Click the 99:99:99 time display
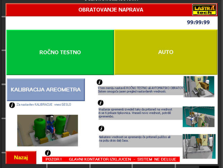Image resolution: width=223 pixels, height=168 pixels. (x=198, y=22)
